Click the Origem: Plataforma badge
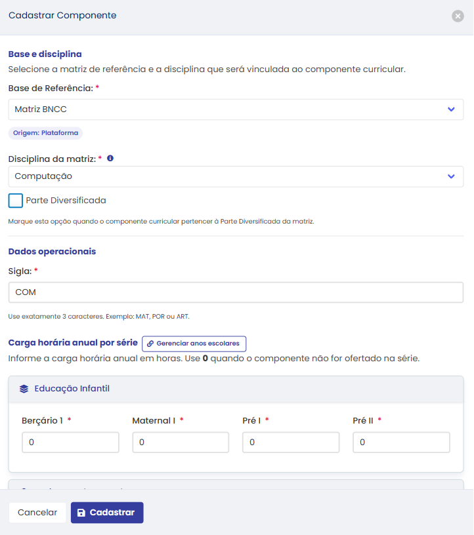474x535 pixels. pyautogui.click(x=45, y=133)
